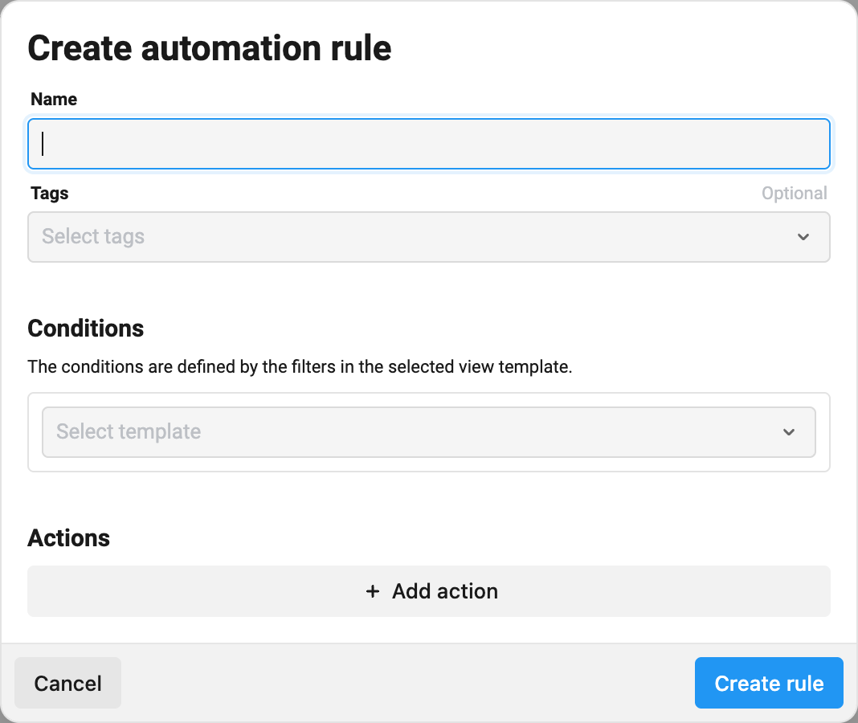
Task: Expand the tags selector under Optional
Action: click(x=429, y=237)
